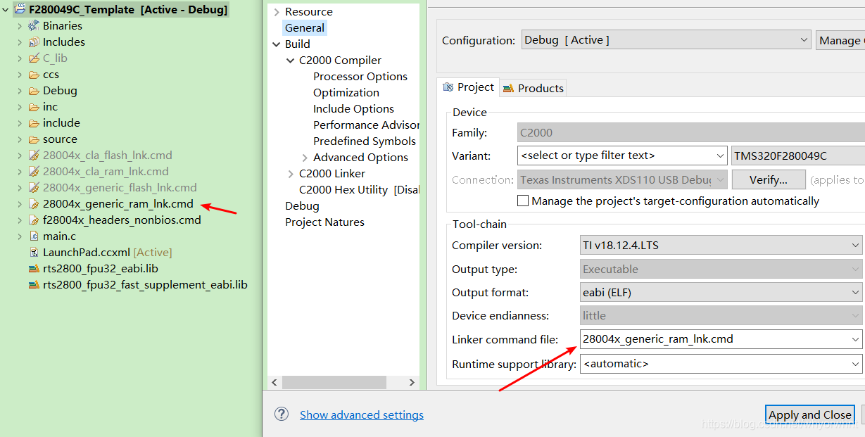Select General in settings tree

pyautogui.click(x=305, y=27)
